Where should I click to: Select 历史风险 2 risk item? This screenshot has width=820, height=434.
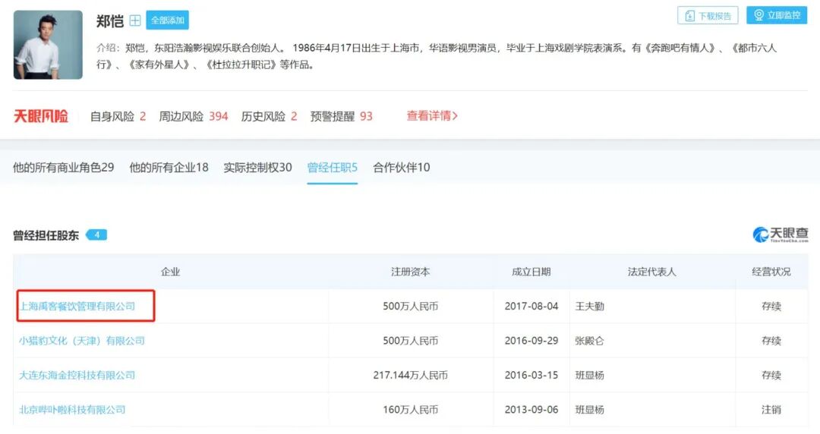[x=269, y=116]
